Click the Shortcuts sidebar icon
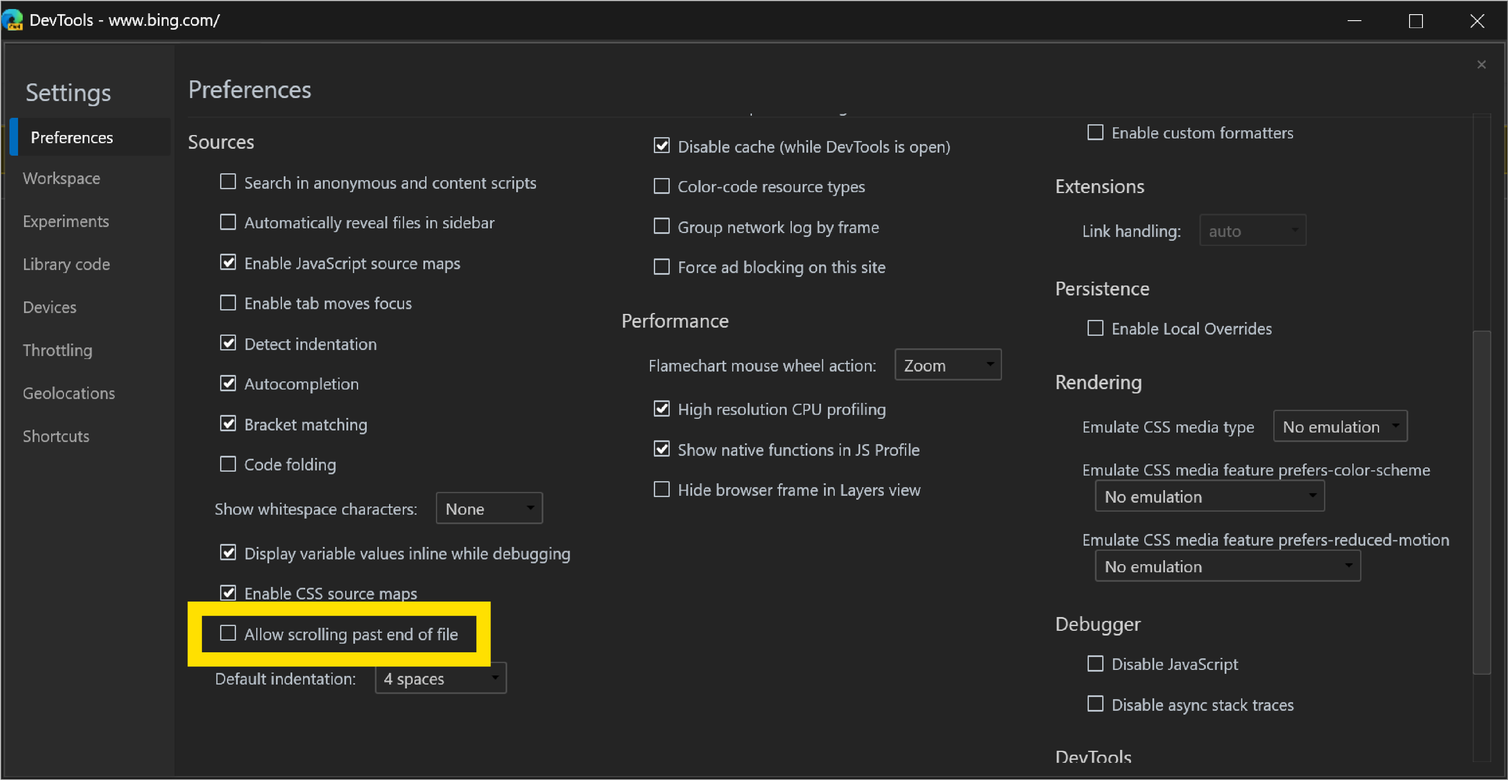 (57, 435)
